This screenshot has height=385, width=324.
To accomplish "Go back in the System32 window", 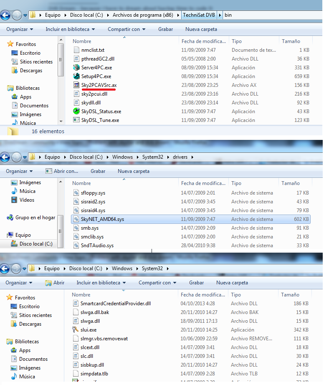I will [5, 268].
